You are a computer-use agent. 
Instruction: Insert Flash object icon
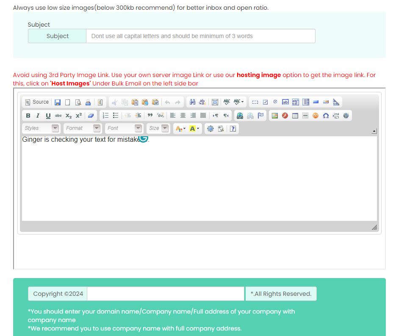285,116
